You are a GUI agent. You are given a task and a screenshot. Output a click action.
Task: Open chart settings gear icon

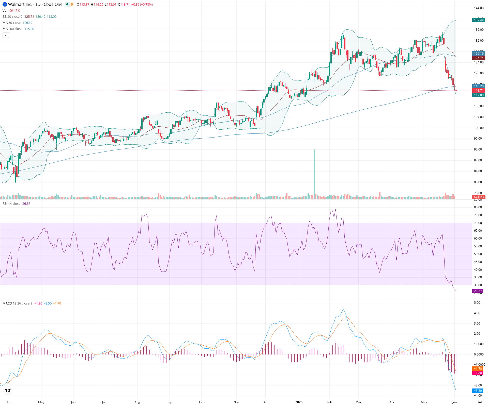tap(480, 402)
